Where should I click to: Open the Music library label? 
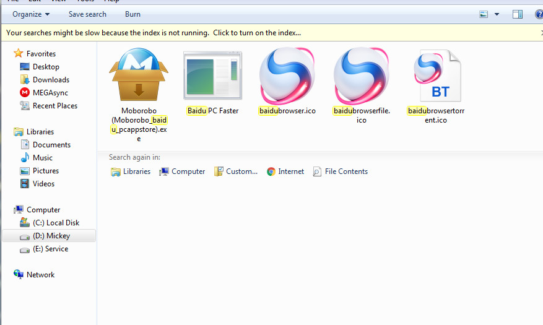(43, 157)
